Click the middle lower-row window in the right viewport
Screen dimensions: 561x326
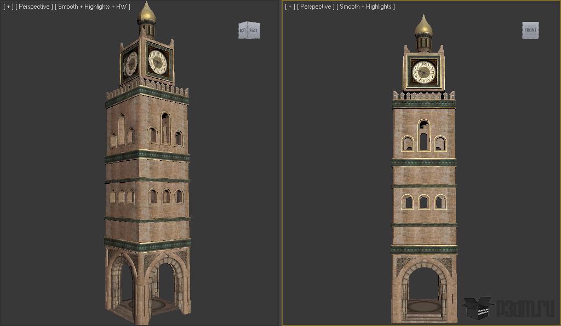pyautogui.click(x=423, y=202)
